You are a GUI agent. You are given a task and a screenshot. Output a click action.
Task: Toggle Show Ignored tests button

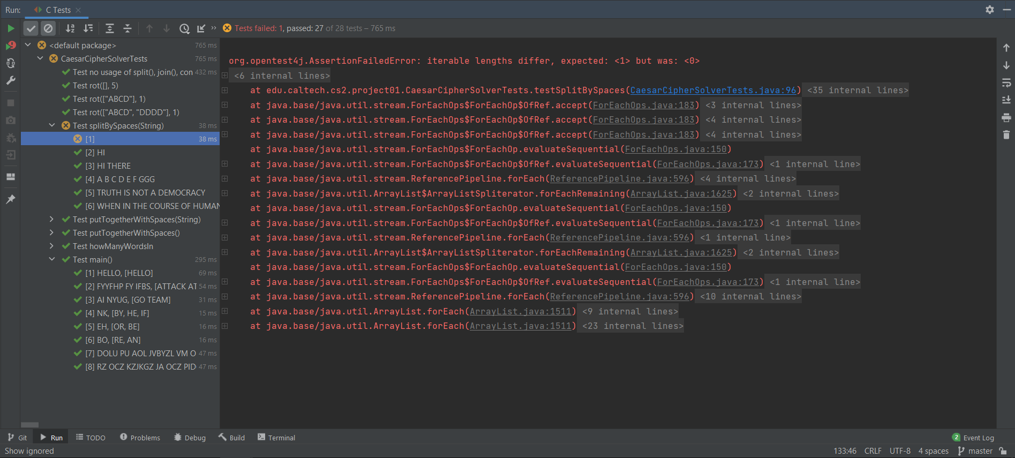[x=48, y=28]
